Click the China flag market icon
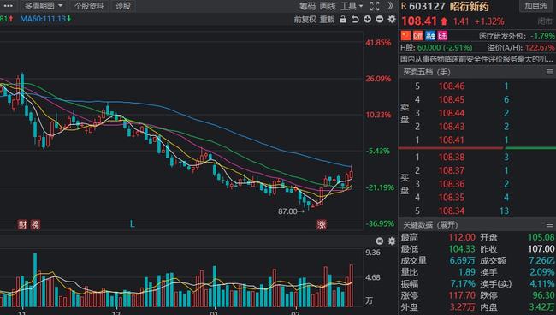 (x=405, y=35)
